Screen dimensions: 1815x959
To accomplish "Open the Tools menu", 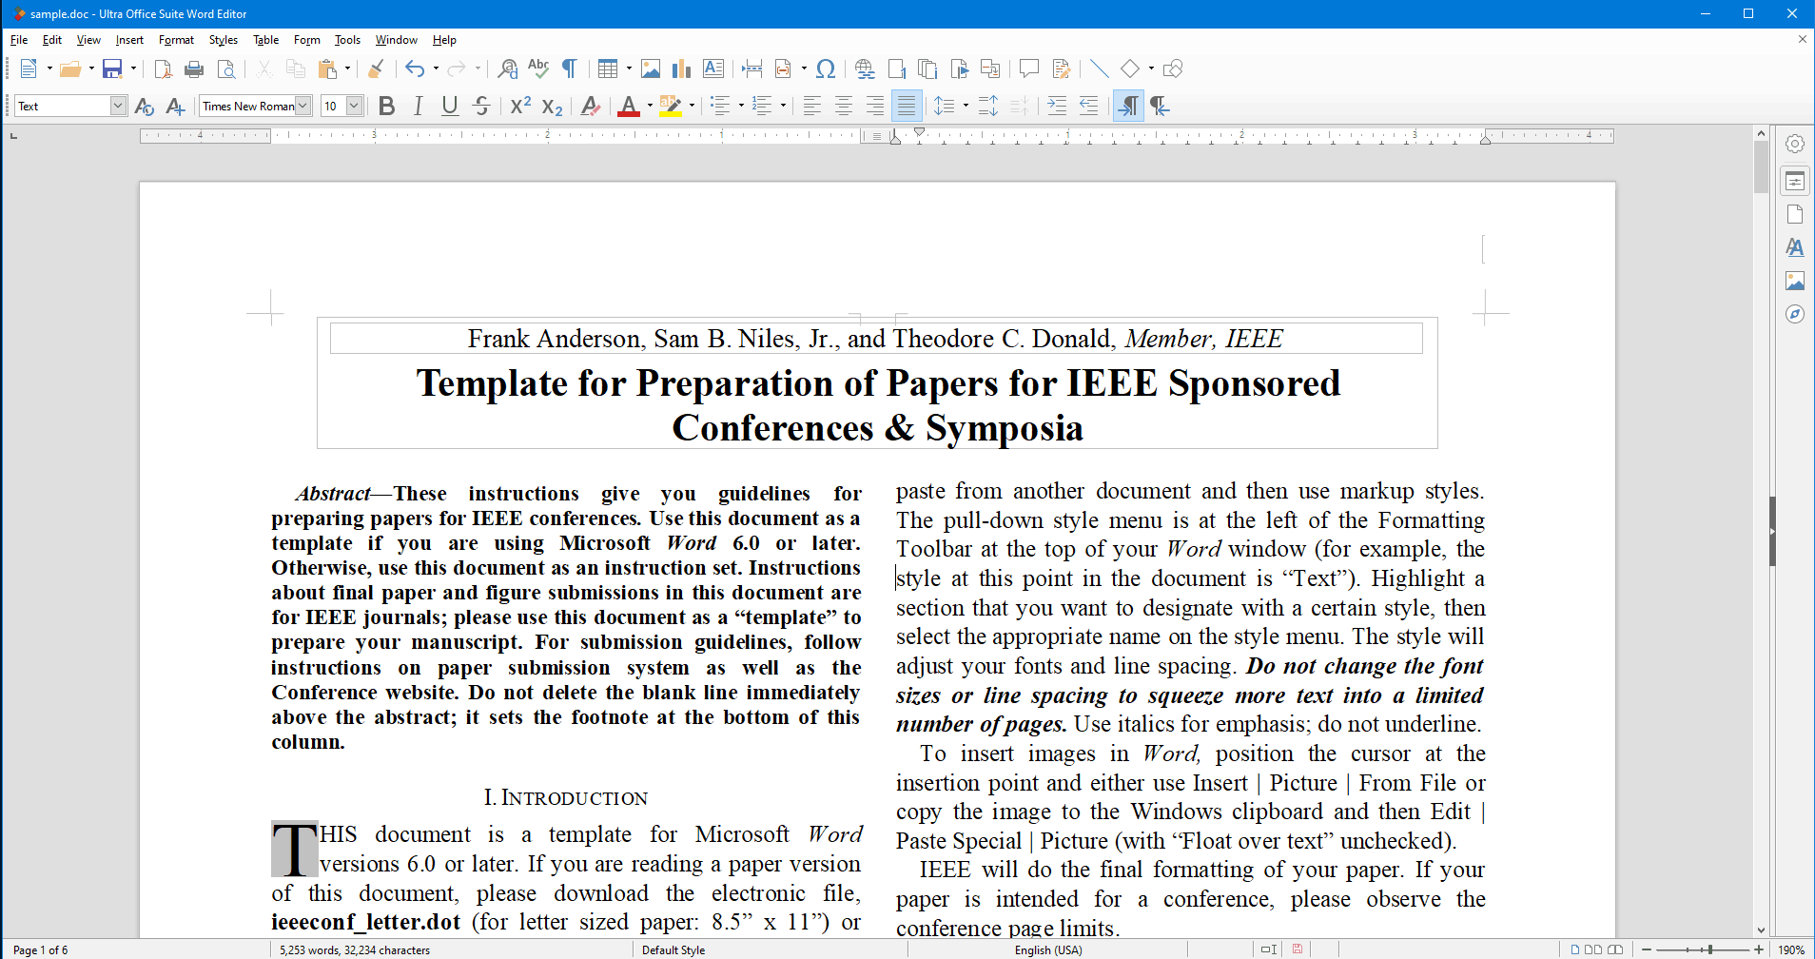I will (347, 40).
